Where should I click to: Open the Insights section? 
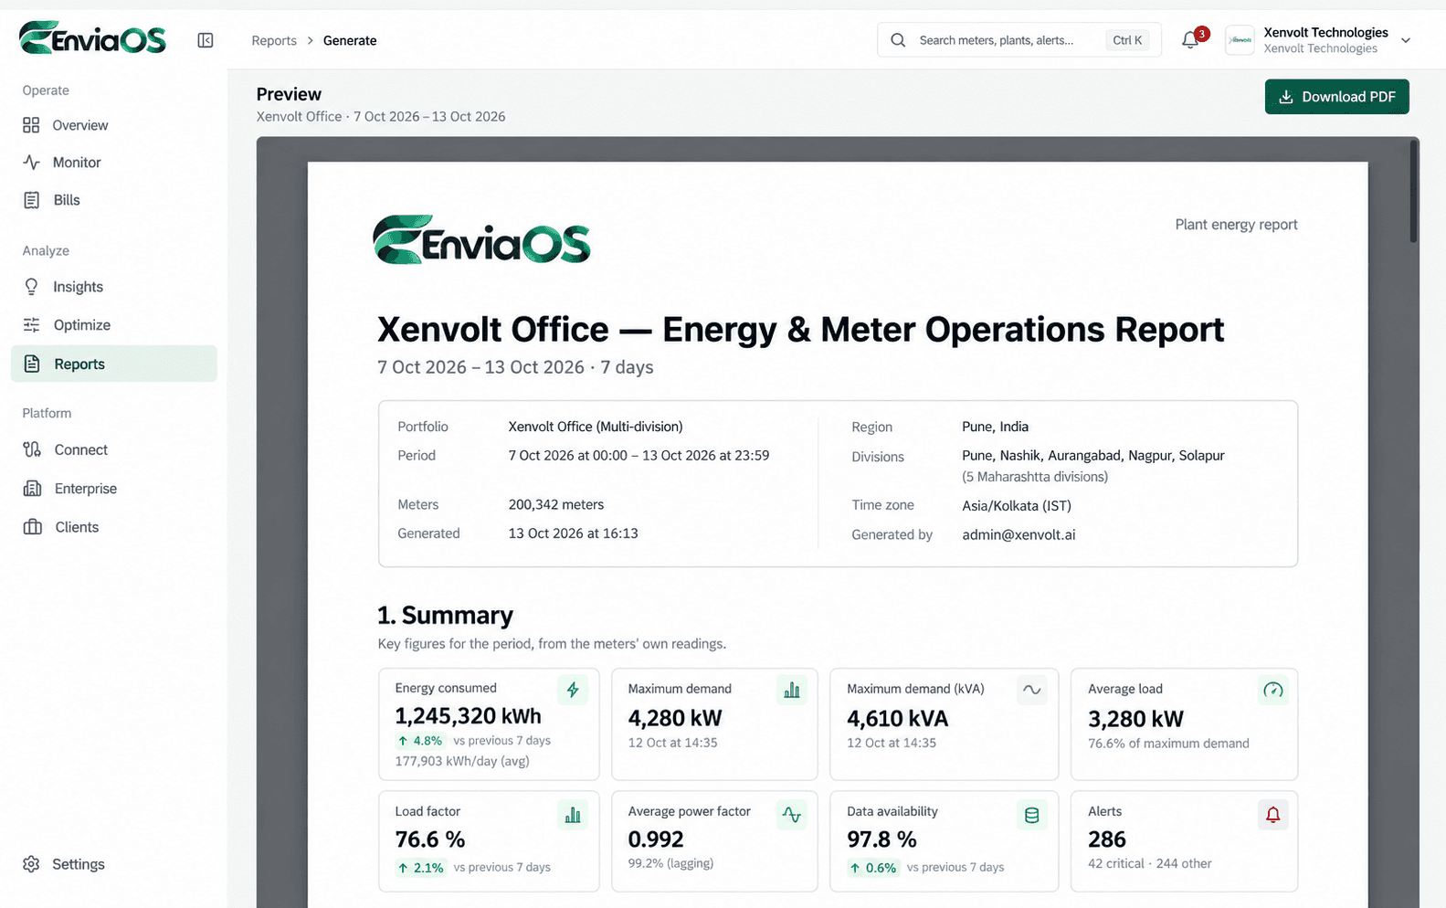(114, 287)
